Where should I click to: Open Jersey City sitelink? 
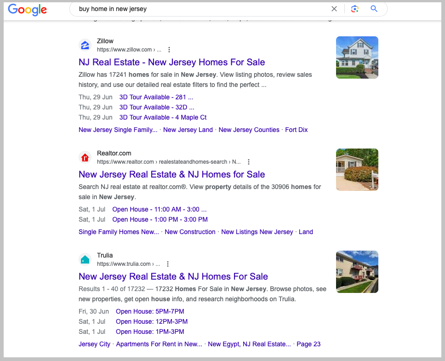(95, 344)
